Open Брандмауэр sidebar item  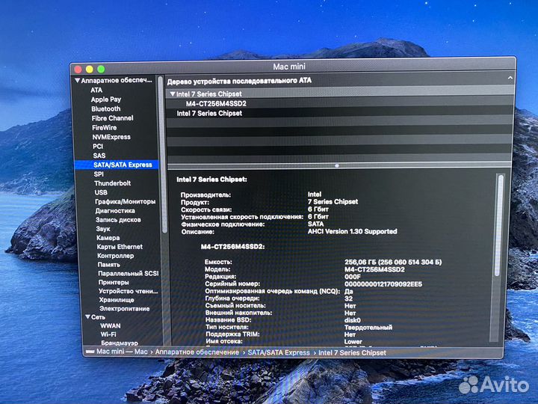(x=120, y=343)
